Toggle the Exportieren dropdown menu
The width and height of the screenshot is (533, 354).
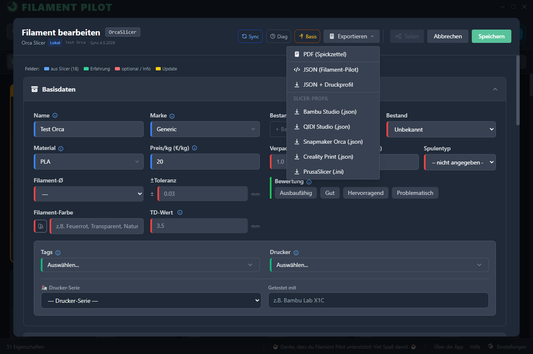coord(351,36)
